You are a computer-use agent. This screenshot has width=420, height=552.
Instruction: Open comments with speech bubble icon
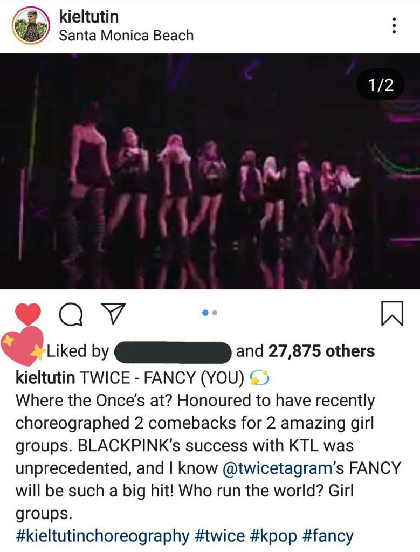pos(71,314)
